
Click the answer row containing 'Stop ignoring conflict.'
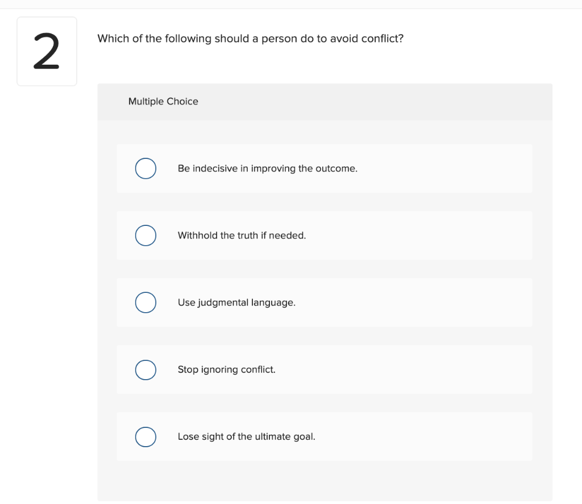[x=324, y=369]
